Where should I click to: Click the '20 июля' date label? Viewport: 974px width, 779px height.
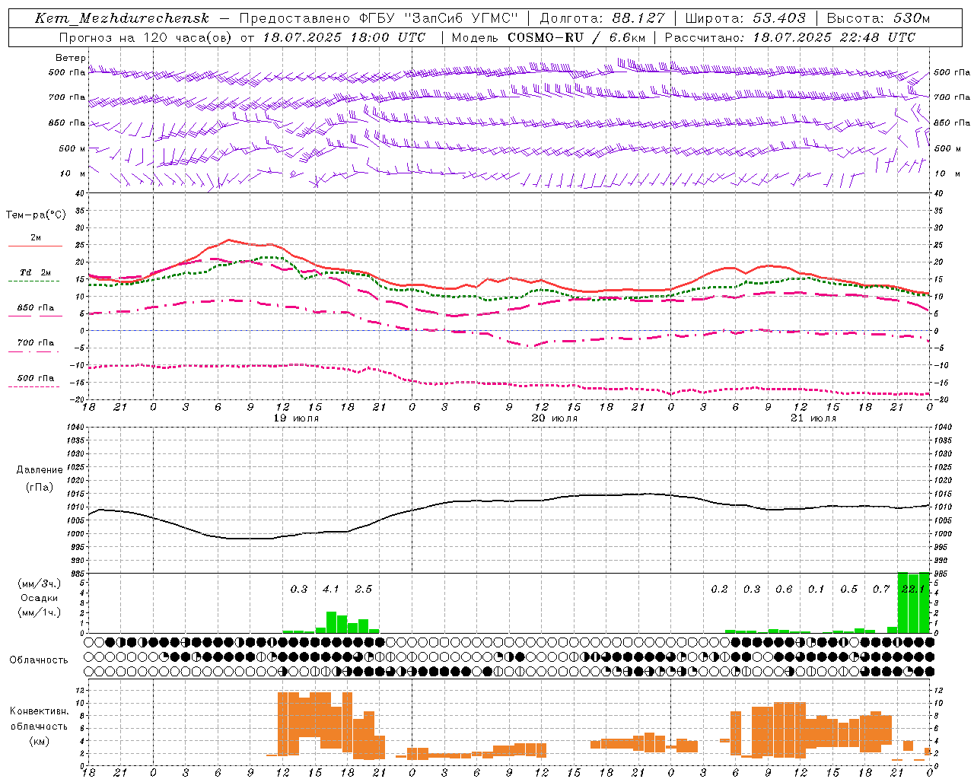pos(555,418)
